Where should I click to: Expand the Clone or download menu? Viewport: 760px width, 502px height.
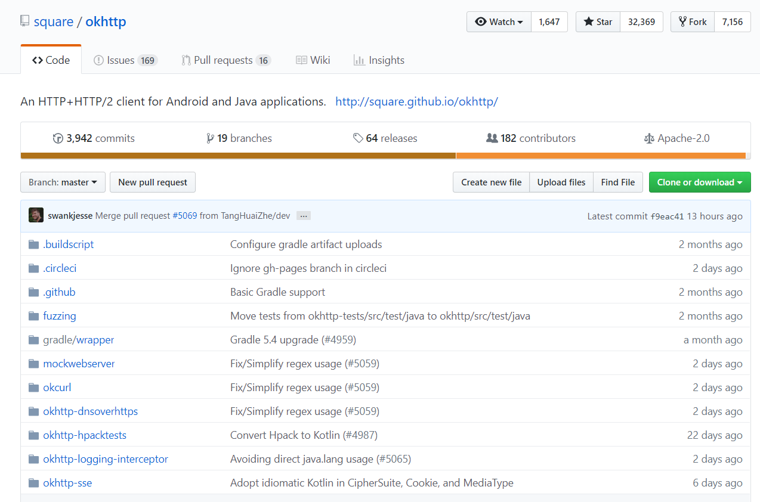[699, 182]
